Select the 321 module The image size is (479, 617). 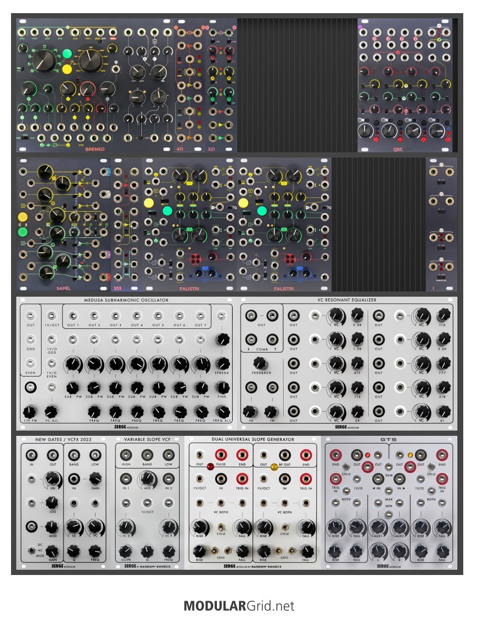tap(221, 85)
